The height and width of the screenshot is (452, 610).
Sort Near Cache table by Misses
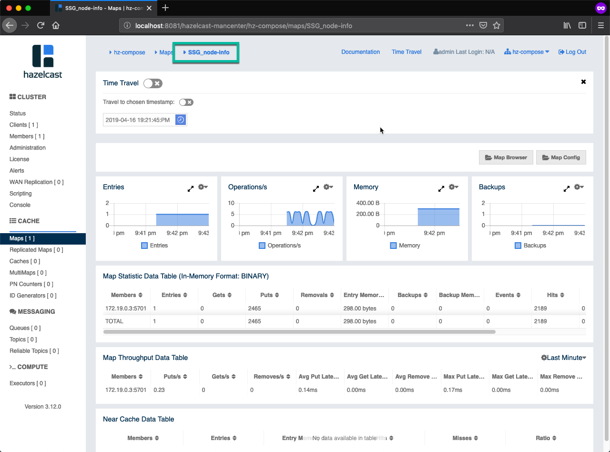pyautogui.click(x=465, y=438)
